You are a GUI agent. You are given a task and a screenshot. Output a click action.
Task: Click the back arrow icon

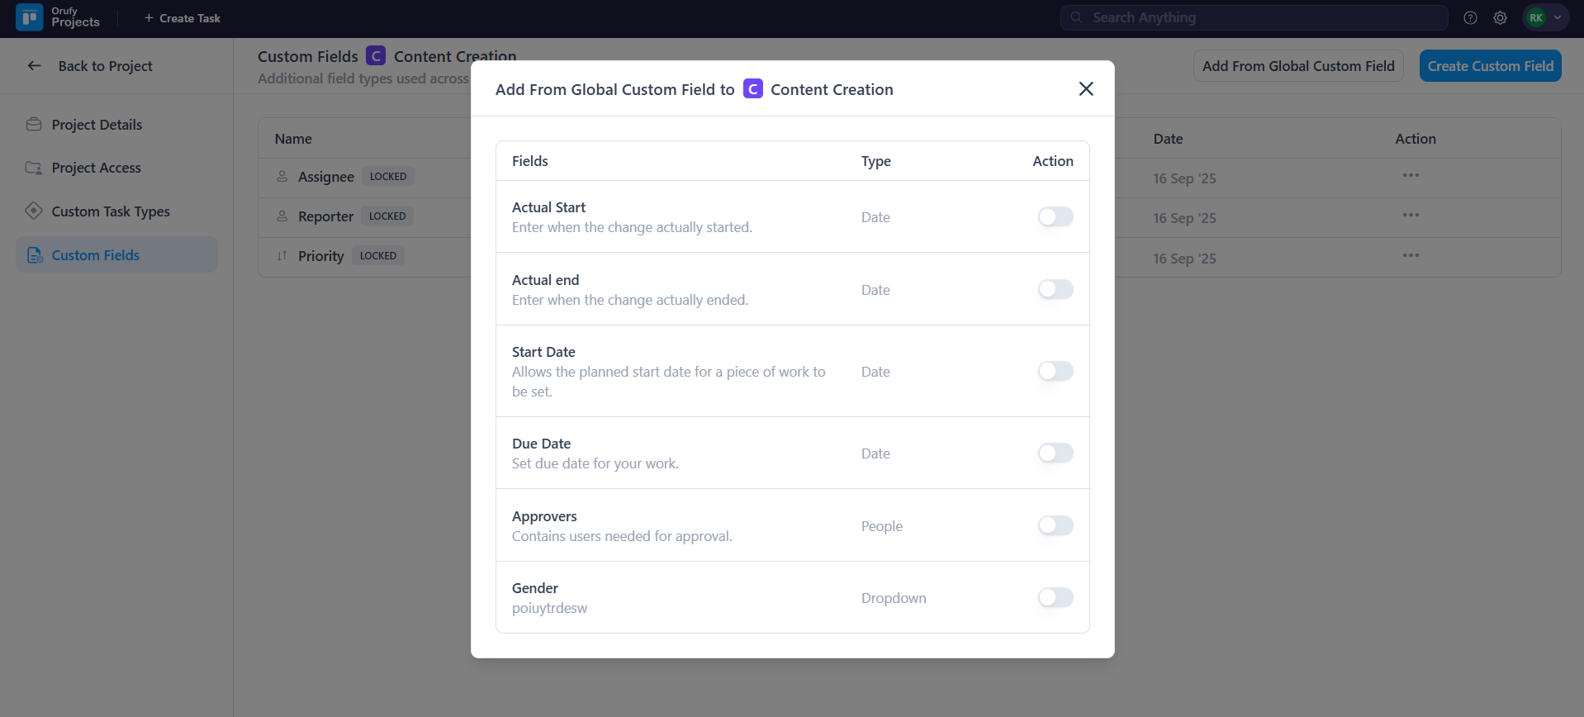pos(34,66)
